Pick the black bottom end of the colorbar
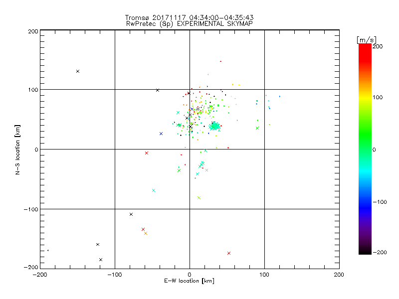The height and width of the screenshot is (299, 399). pyautogui.click(x=365, y=251)
